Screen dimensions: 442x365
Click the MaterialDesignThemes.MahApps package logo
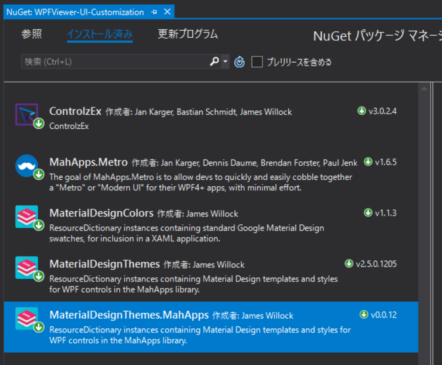tap(26, 318)
